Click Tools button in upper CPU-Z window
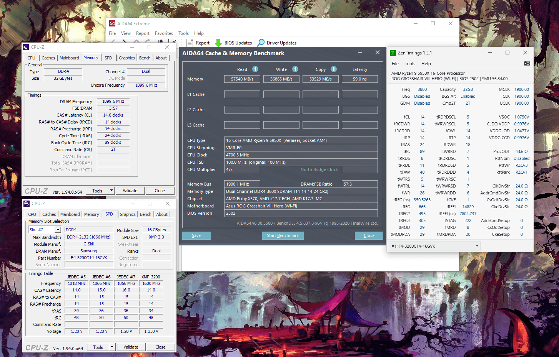The image size is (559, 357). (x=97, y=191)
